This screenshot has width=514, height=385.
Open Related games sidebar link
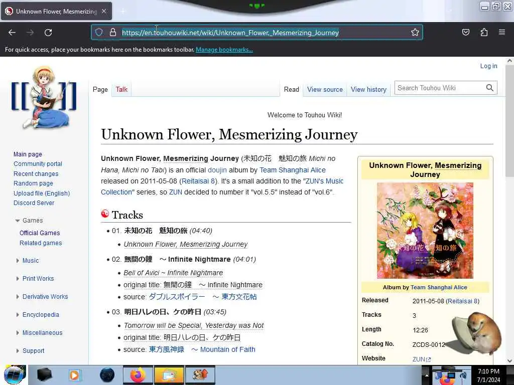(41, 243)
